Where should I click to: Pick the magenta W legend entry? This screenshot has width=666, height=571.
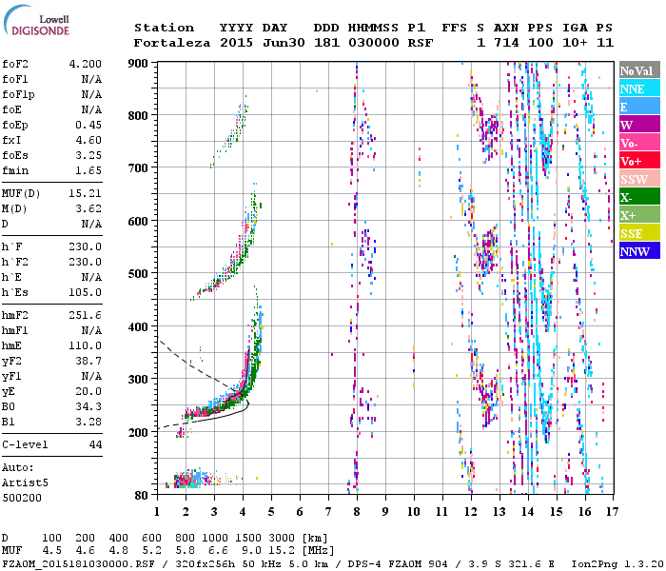point(638,125)
